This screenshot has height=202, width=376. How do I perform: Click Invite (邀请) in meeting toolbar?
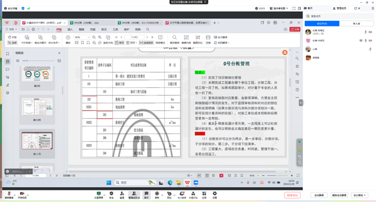point(122,195)
